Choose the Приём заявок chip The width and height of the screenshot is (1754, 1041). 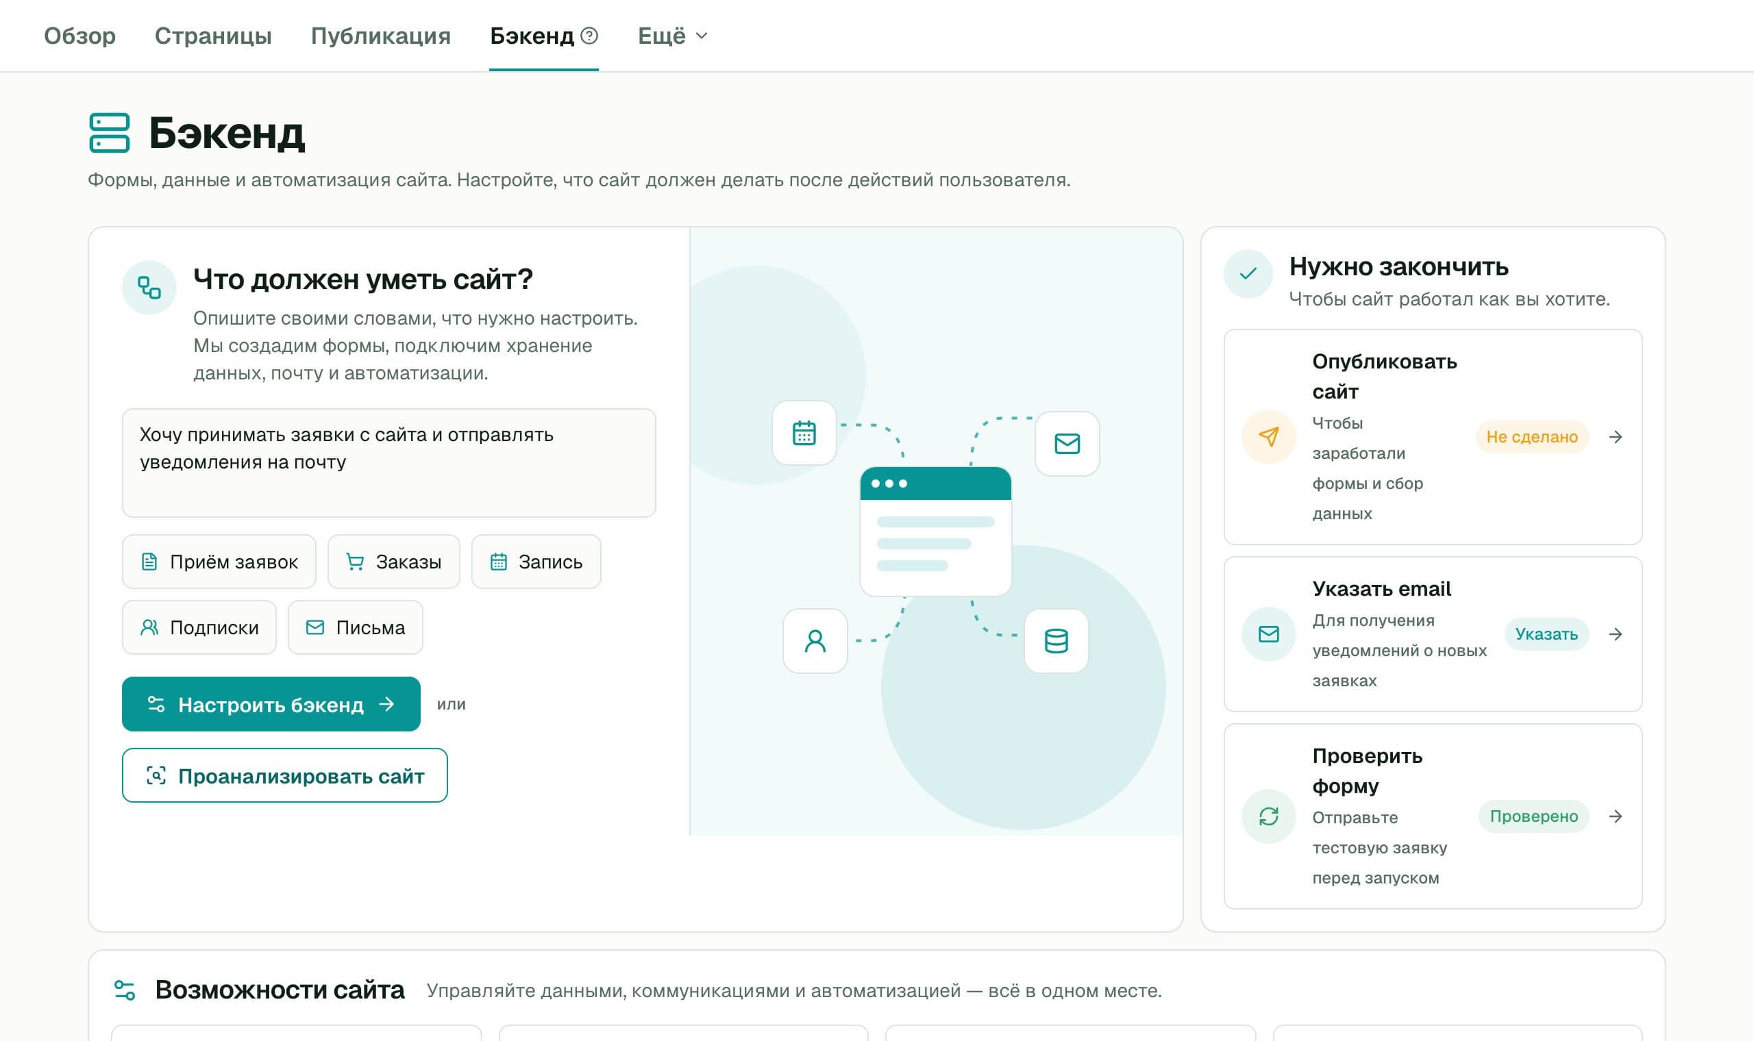click(219, 562)
